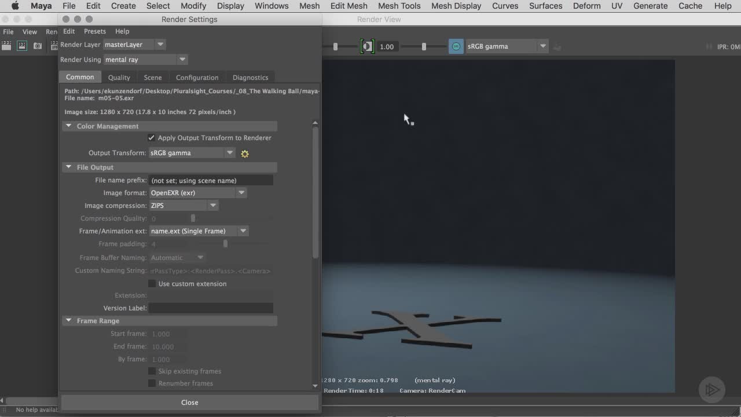Screen dimensions: 741x417
Task: Click the play overlay icon at bottom right
Action: click(711, 389)
